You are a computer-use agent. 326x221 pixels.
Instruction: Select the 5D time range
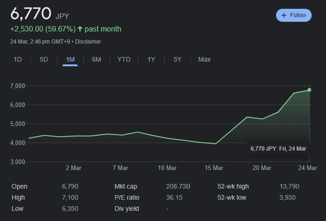tap(44, 60)
